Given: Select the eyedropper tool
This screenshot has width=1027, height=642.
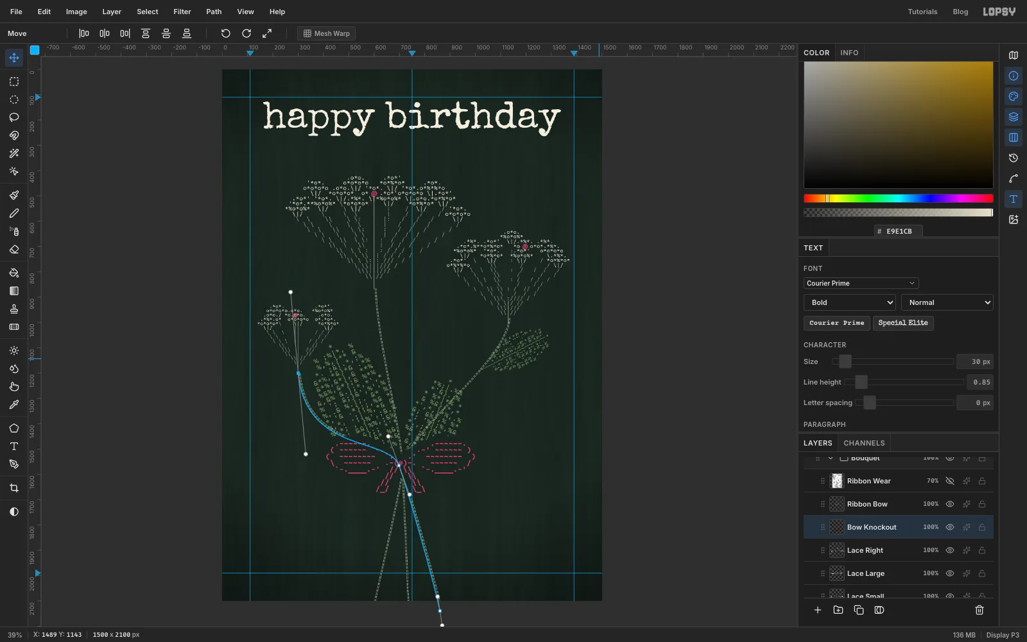Looking at the screenshot, I should [x=14, y=404].
